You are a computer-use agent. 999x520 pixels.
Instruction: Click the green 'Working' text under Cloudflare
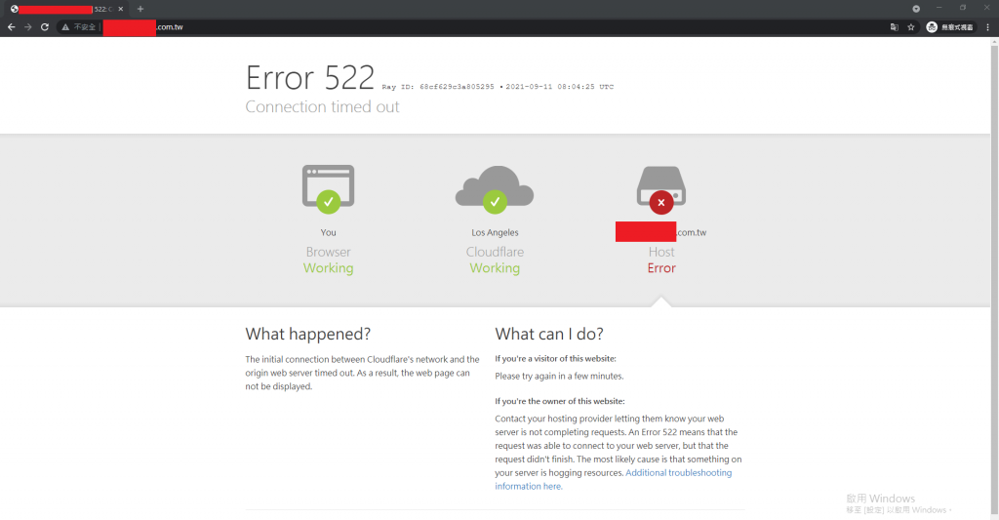[495, 268]
